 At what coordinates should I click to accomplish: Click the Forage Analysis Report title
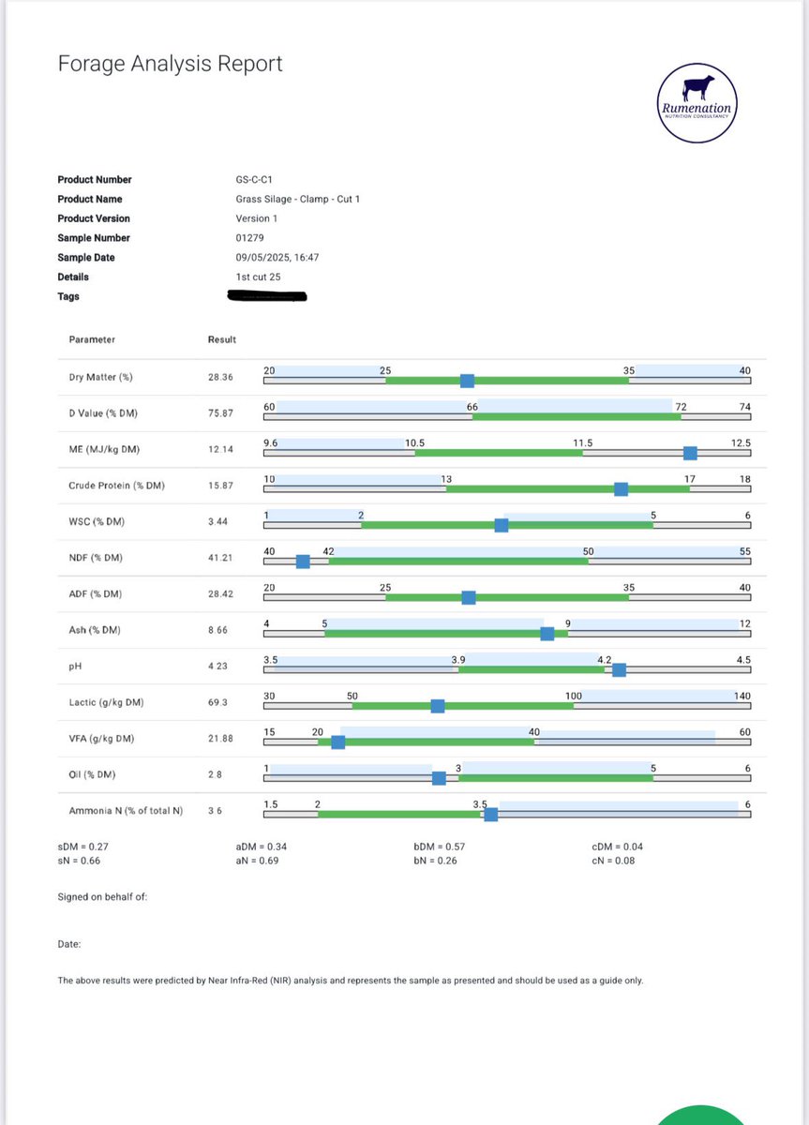pyautogui.click(x=170, y=64)
